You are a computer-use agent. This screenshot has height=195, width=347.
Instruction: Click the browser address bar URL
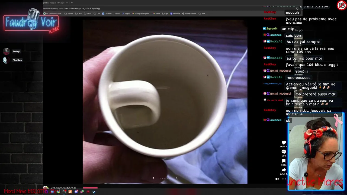[x=72, y=8]
